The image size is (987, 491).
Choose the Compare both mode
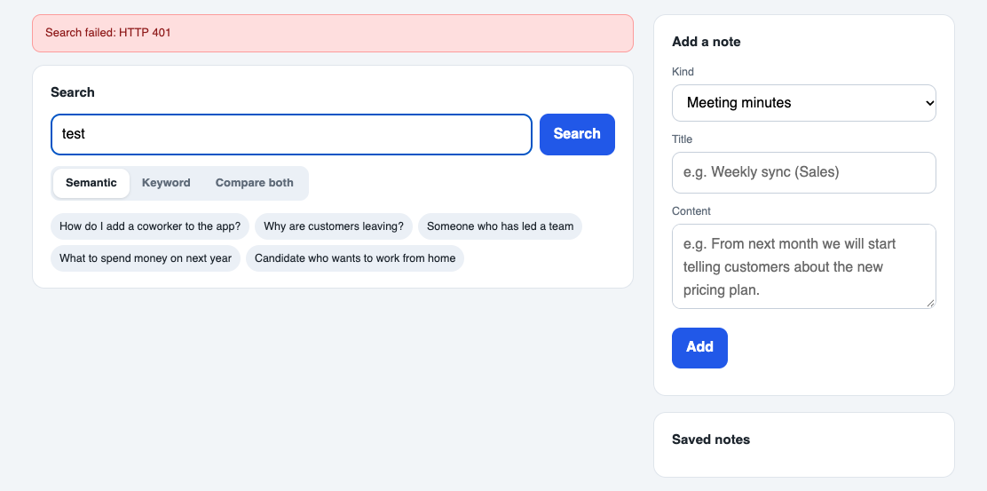(255, 183)
